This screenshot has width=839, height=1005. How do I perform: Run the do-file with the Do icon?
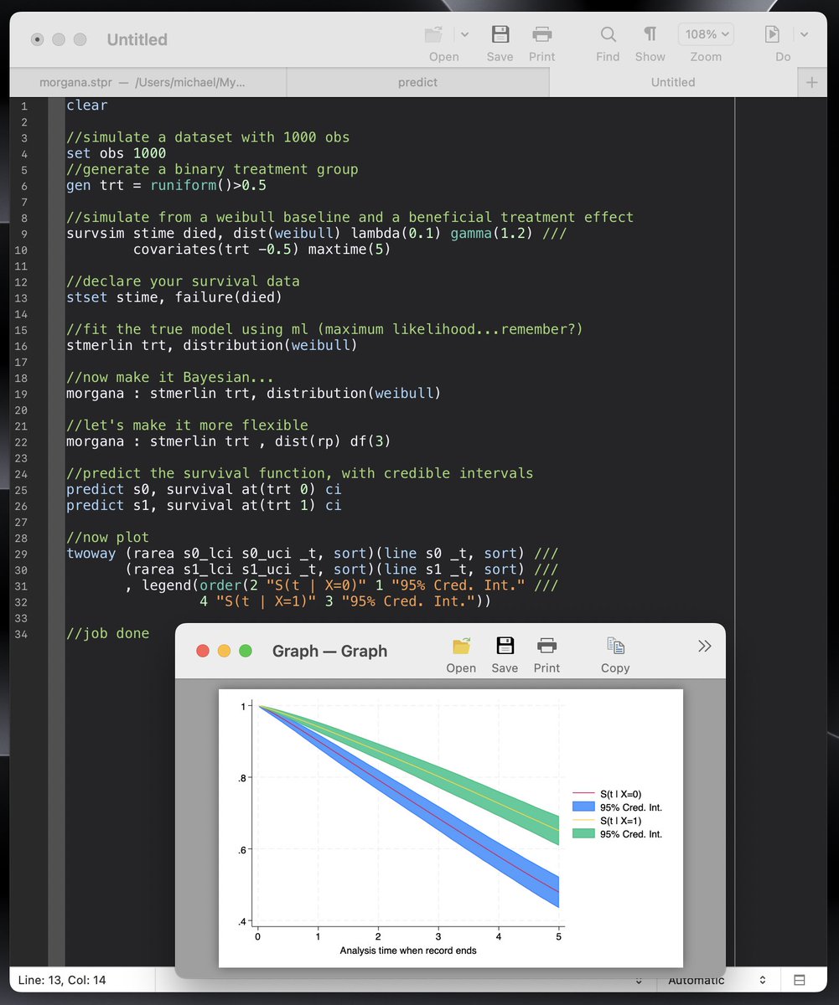pos(772,34)
